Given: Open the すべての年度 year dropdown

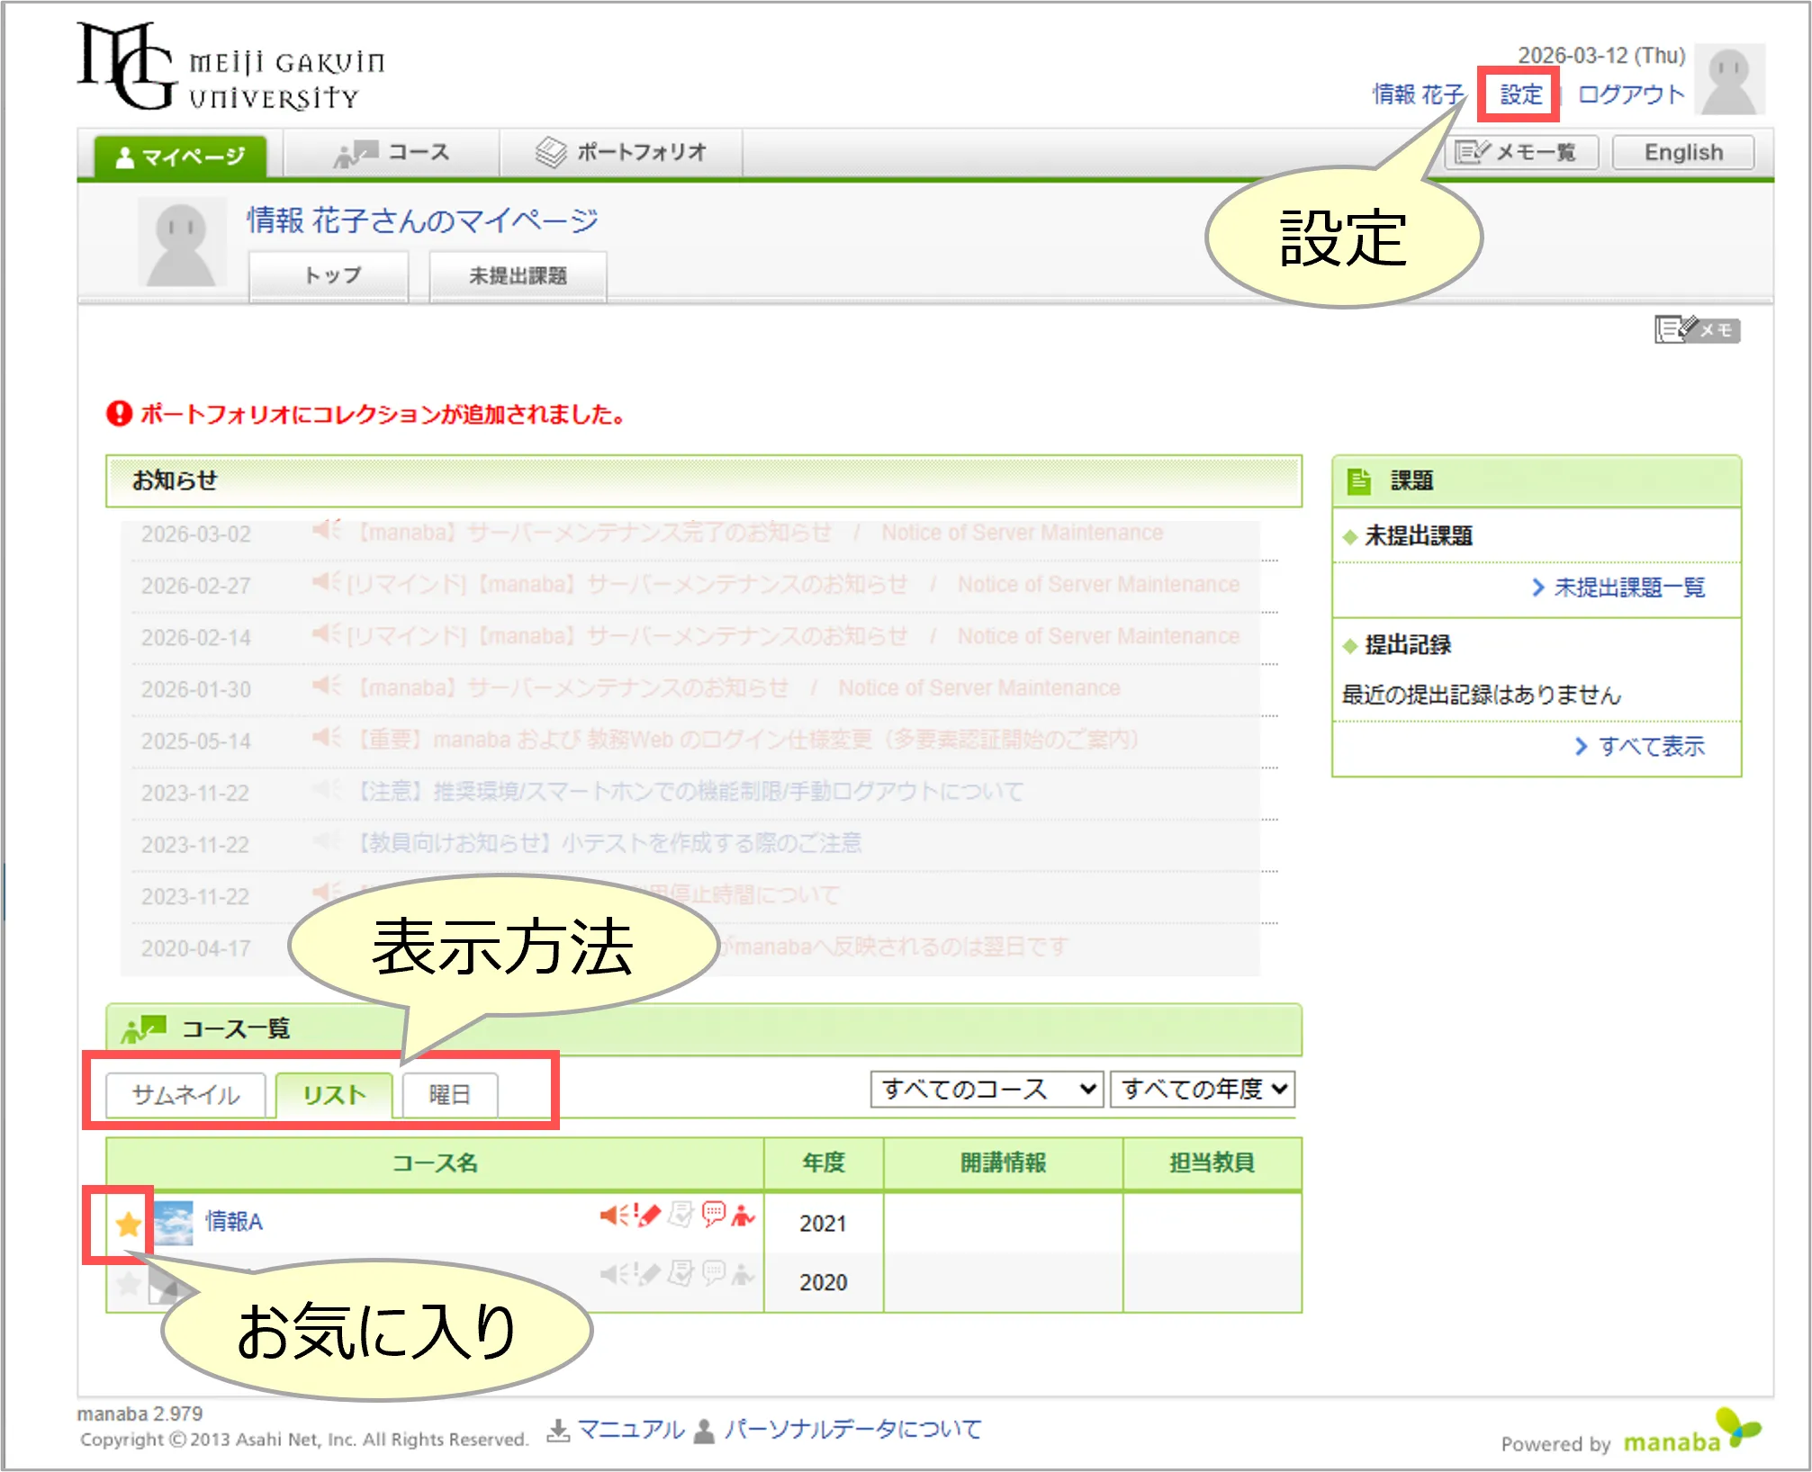Looking at the screenshot, I should [x=1203, y=1090].
